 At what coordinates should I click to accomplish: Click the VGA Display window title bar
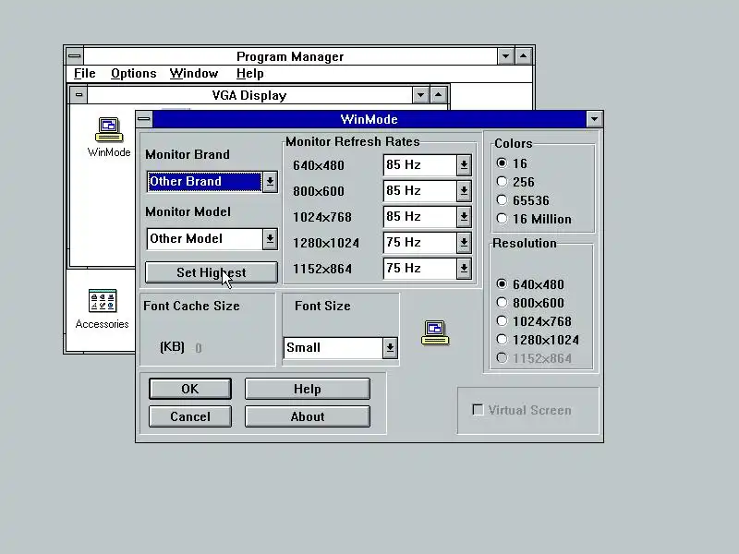[249, 95]
